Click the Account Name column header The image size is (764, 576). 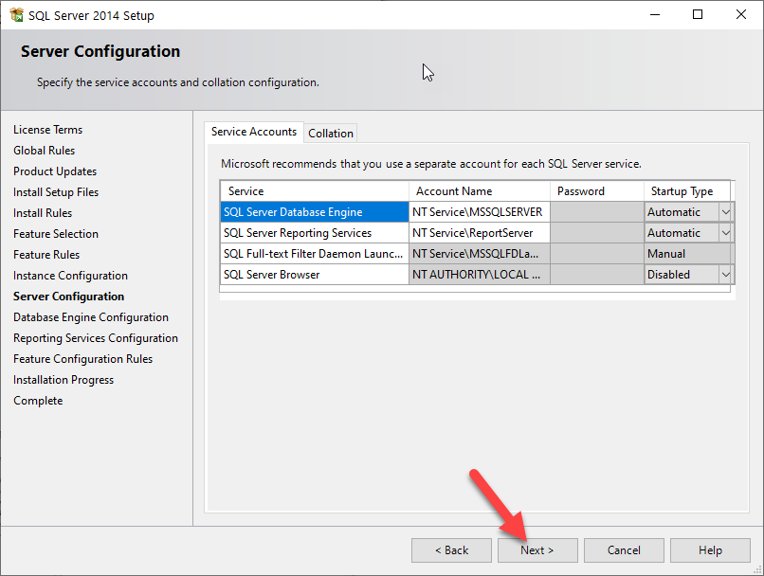tap(480, 191)
